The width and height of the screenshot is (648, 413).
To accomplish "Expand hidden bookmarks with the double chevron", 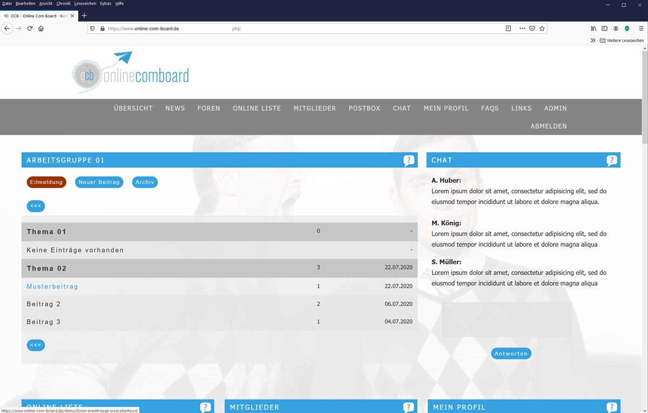I will (x=593, y=40).
